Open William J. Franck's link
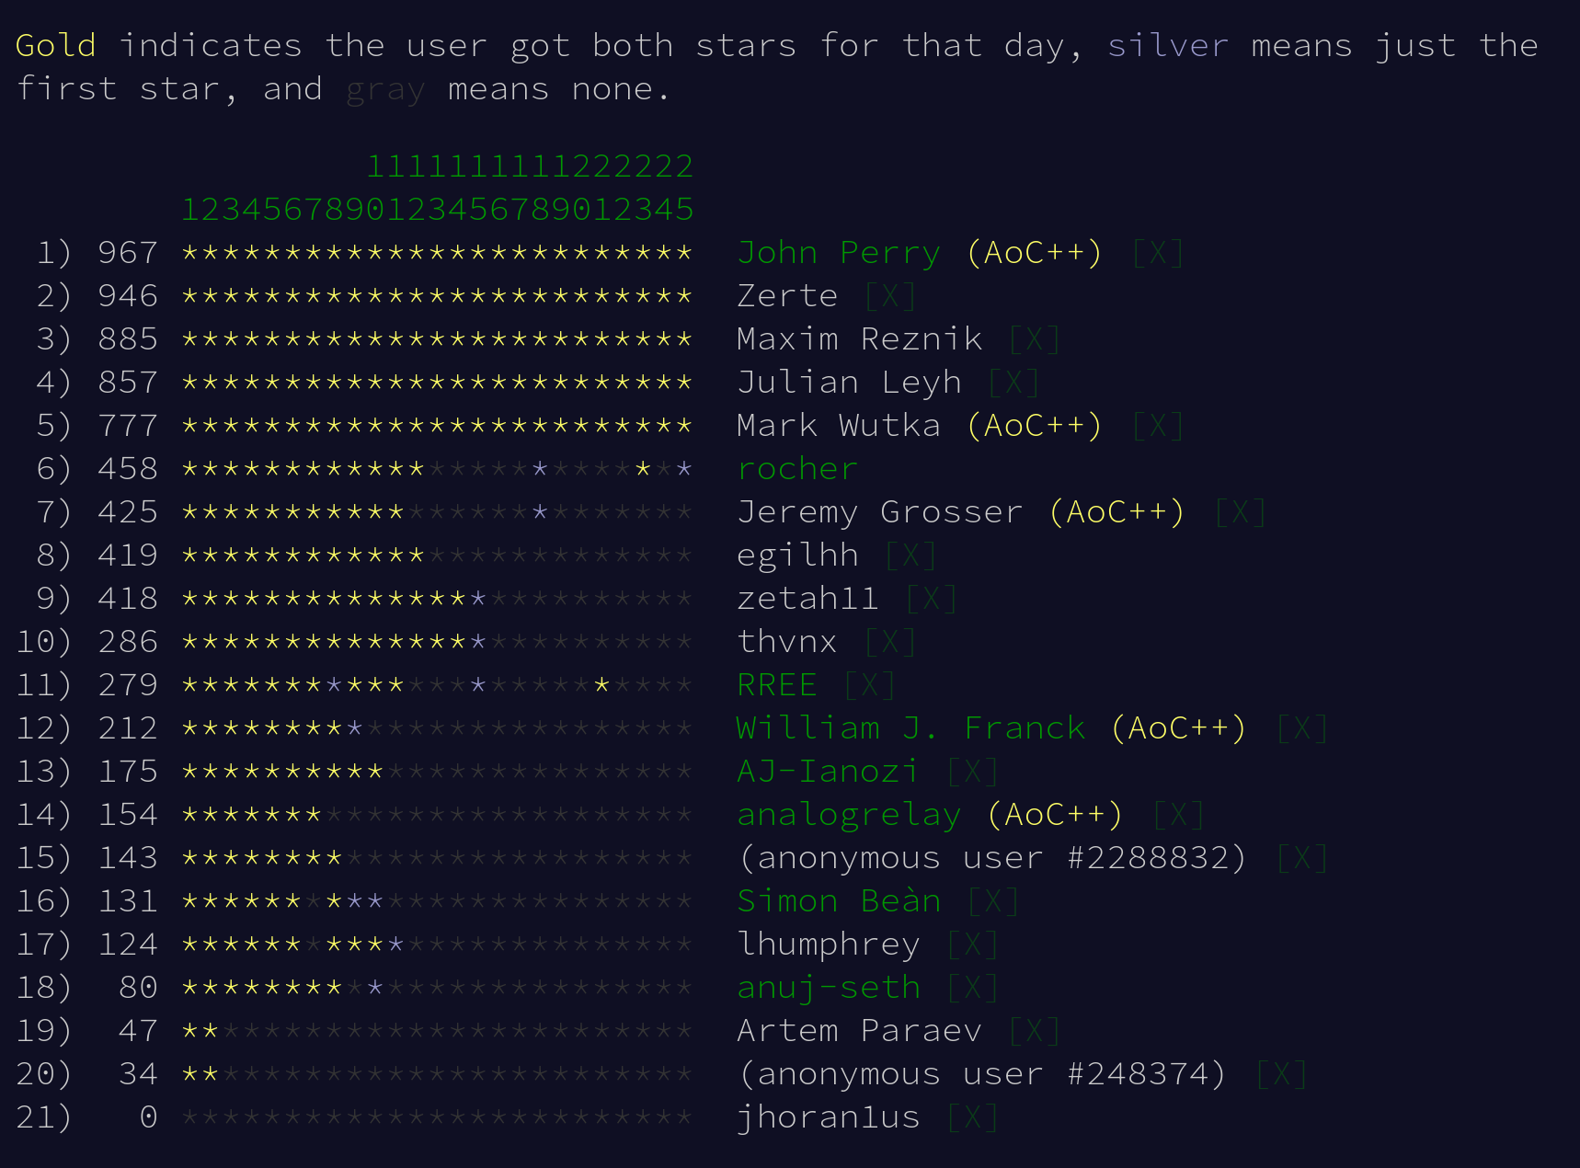Screen dimensions: 1580x1168 pos(910,728)
